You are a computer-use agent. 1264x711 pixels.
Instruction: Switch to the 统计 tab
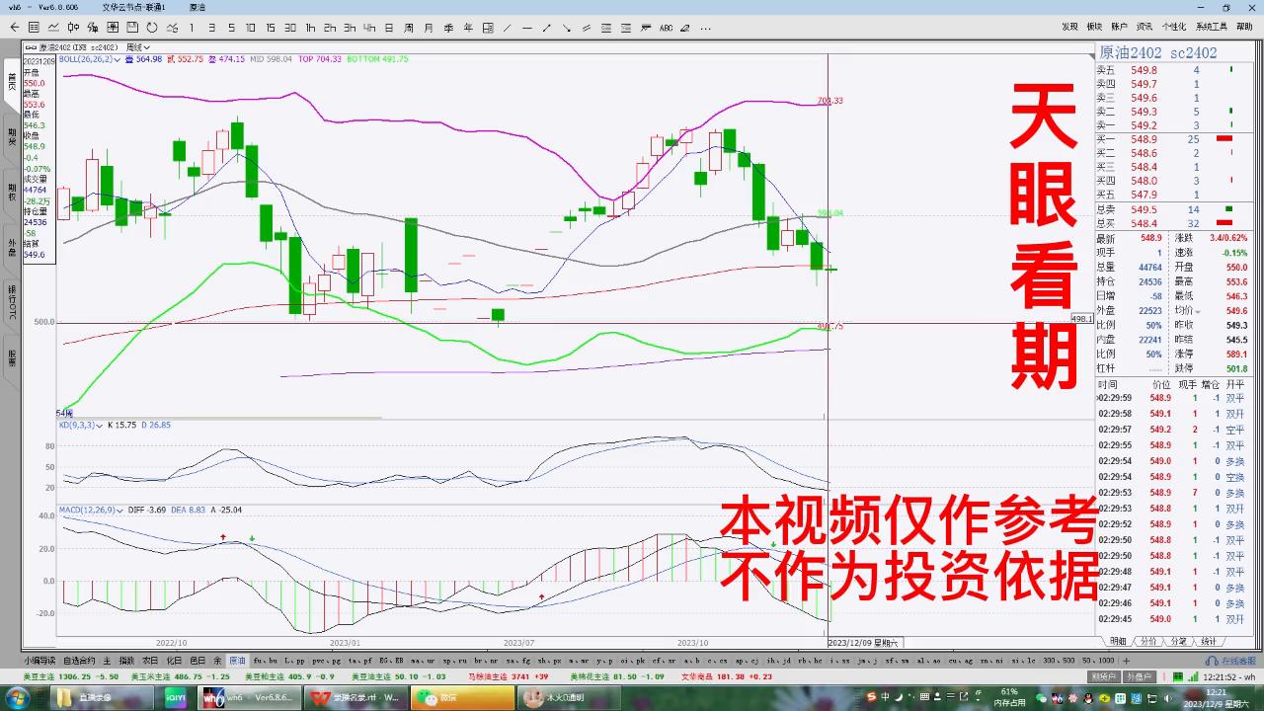[1209, 641]
